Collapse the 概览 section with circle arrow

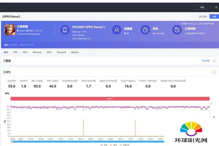pyautogui.click(x=214, y=61)
